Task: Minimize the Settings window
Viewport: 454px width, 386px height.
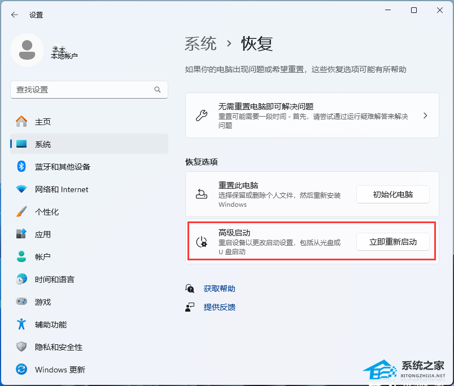Action: coord(388,10)
